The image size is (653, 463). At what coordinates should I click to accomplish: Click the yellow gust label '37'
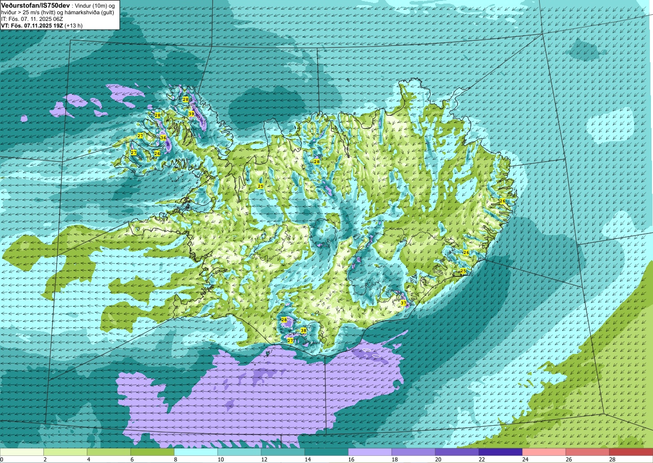point(403,303)
